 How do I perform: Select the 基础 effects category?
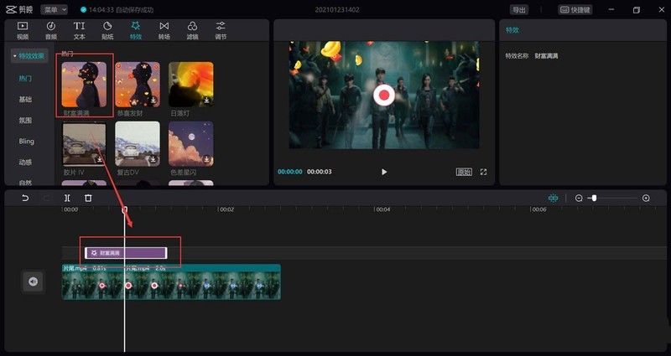(25, 99)
